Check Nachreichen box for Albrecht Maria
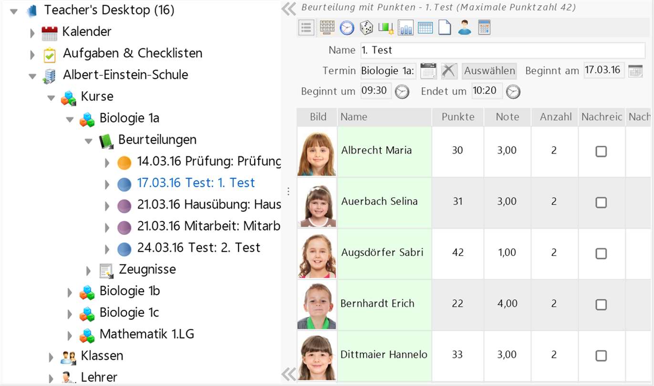This screenshot has height=386, width=654. point(601,152)
